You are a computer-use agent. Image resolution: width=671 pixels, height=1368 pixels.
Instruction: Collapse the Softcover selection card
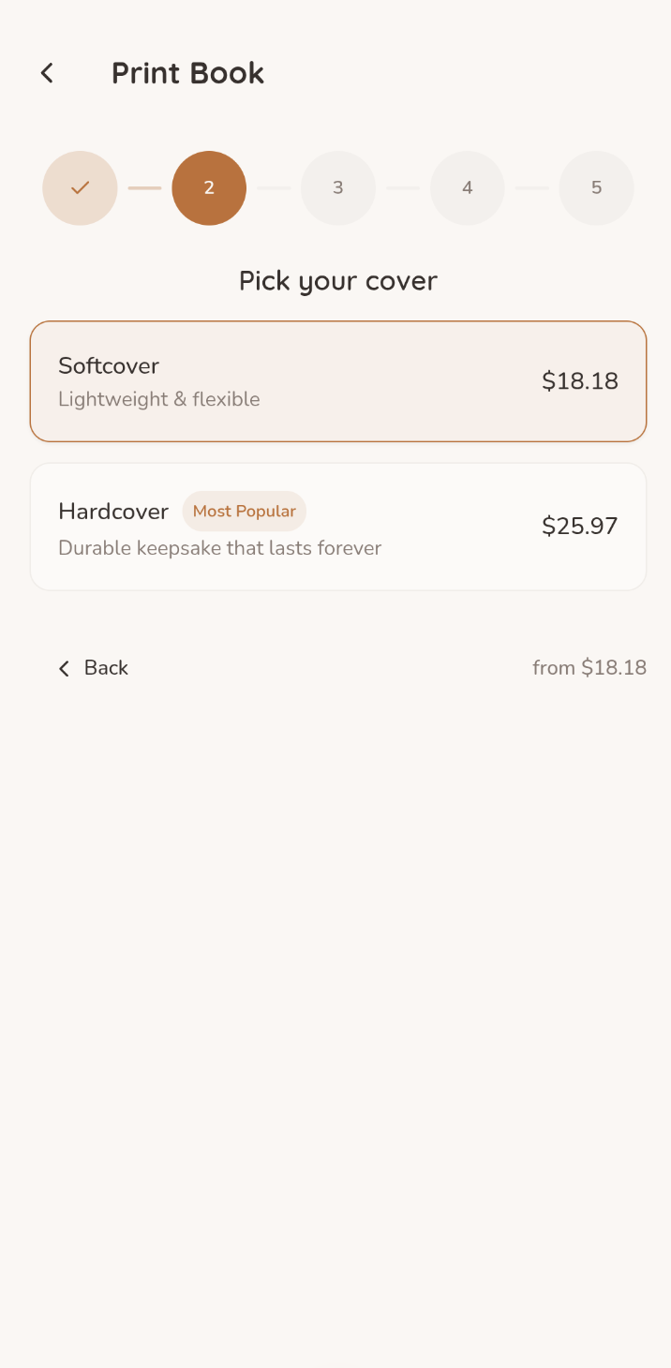[338, 380]
